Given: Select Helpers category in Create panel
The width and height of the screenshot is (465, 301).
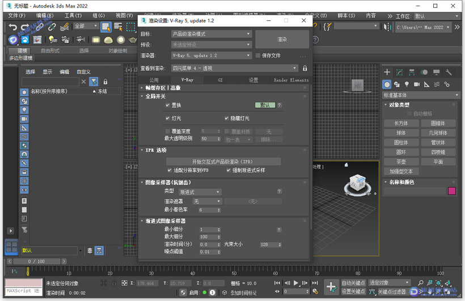Looking at the screenshot, I should 427,85.
